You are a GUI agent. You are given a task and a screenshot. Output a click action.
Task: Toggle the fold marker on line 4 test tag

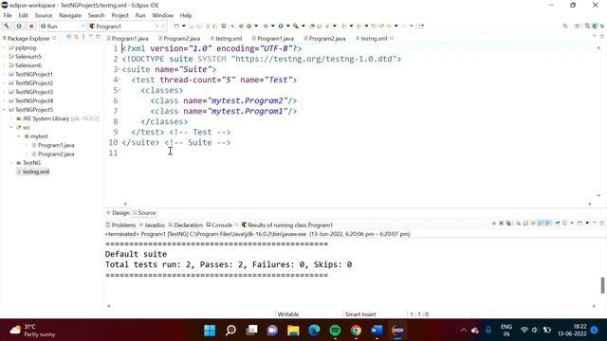pyautogui.click(x=120, y=80)
